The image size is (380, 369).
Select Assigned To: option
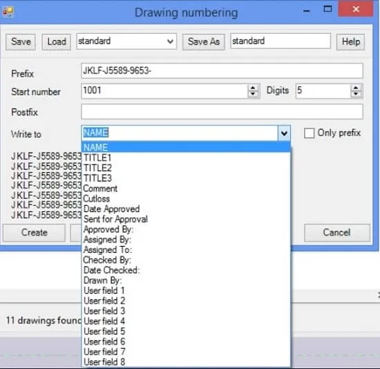click(186, 249)
